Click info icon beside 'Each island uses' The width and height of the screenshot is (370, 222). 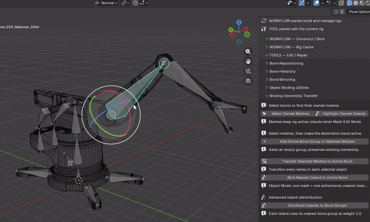(x=264, y=213)
